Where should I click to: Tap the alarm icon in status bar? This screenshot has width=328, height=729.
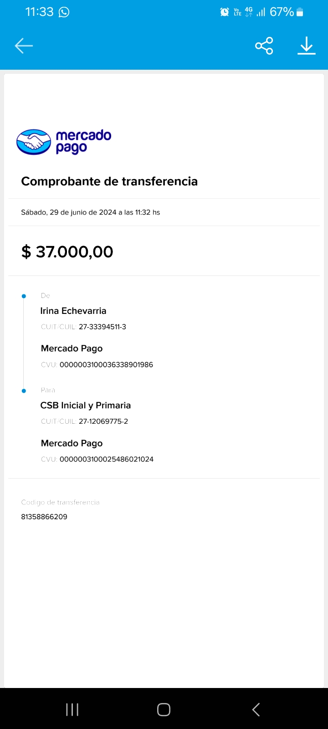(x=225, y=12)
